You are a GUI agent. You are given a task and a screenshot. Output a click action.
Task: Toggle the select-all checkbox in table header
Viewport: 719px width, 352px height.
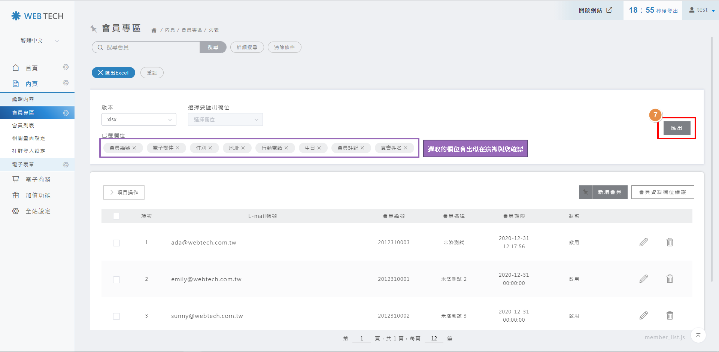pos(116,216)
